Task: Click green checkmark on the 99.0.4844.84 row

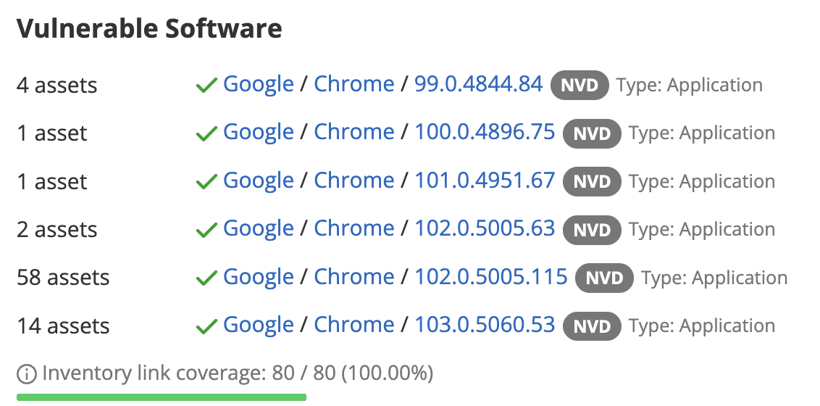Action: pos(207,86)
